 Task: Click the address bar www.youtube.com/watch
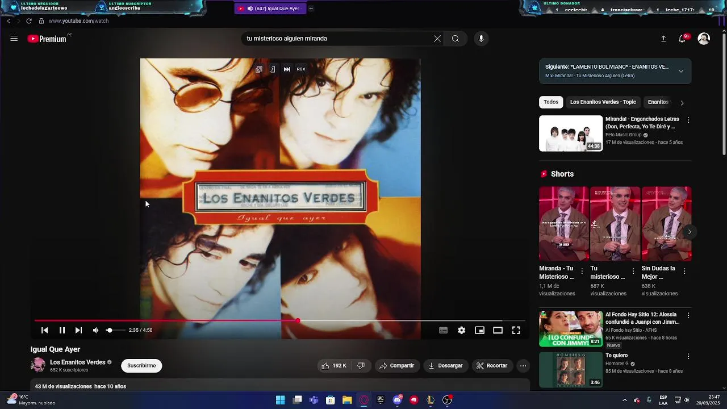(x=78, y=21)
